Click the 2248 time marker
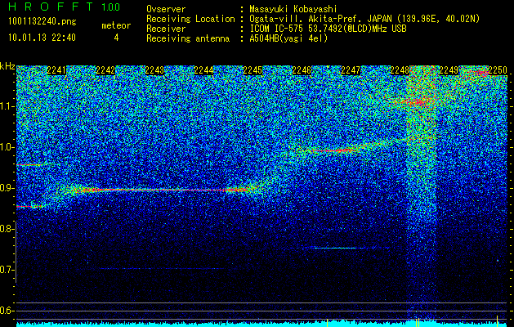 400,70
